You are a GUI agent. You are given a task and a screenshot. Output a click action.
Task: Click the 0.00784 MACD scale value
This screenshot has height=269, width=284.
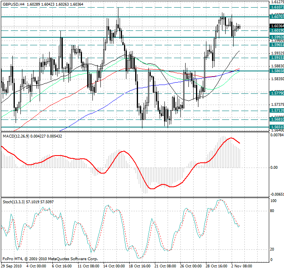pos(277,135)
